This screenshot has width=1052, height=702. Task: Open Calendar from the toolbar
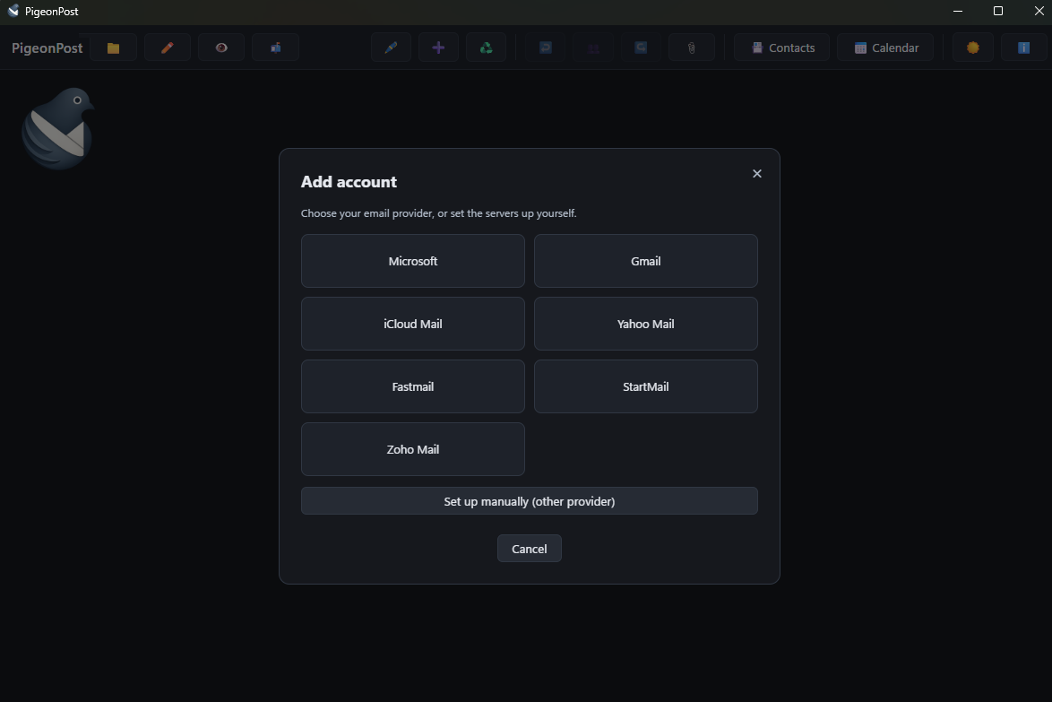click(885, 48)
